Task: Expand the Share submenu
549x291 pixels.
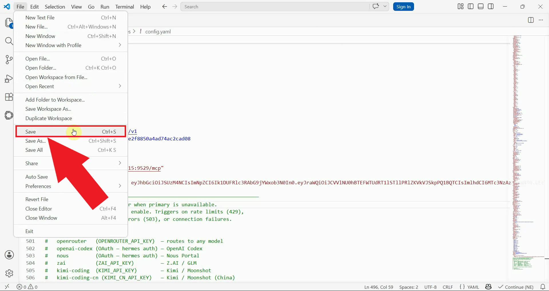Action: [x=71, y=163]
